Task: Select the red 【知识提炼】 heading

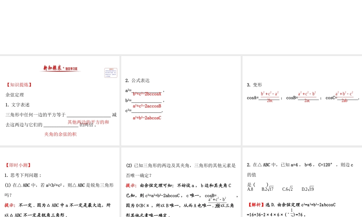Action: 19,85
